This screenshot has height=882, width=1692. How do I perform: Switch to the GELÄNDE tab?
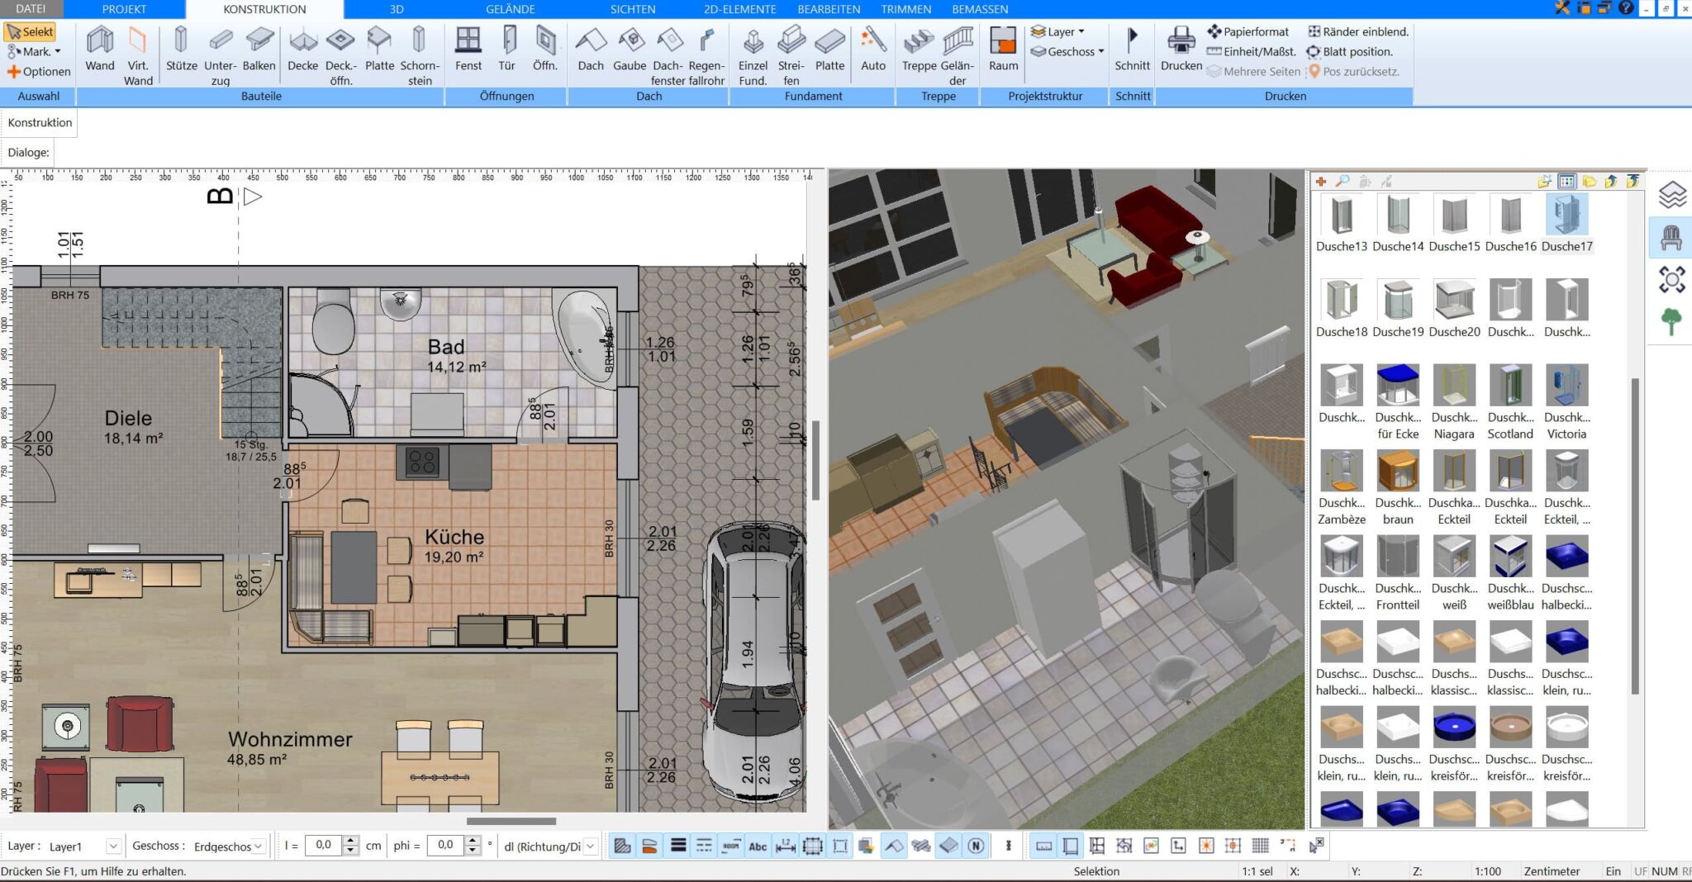pos(510,9)
